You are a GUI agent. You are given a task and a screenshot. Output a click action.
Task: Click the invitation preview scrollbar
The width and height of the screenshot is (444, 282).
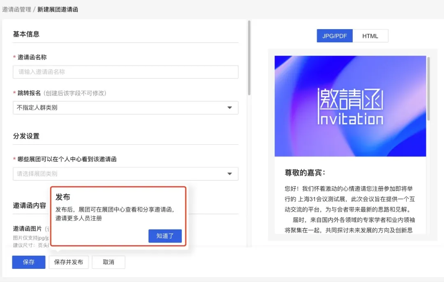coord(428,88)
